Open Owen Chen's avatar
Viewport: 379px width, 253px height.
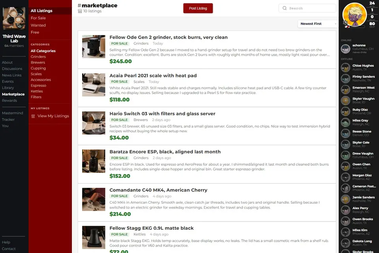click(x=345, y=166)
